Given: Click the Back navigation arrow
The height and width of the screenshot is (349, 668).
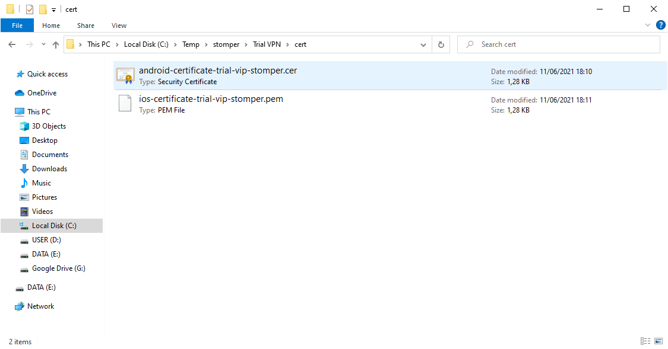Looking at the screenshot, I should (x=12, y=44).
